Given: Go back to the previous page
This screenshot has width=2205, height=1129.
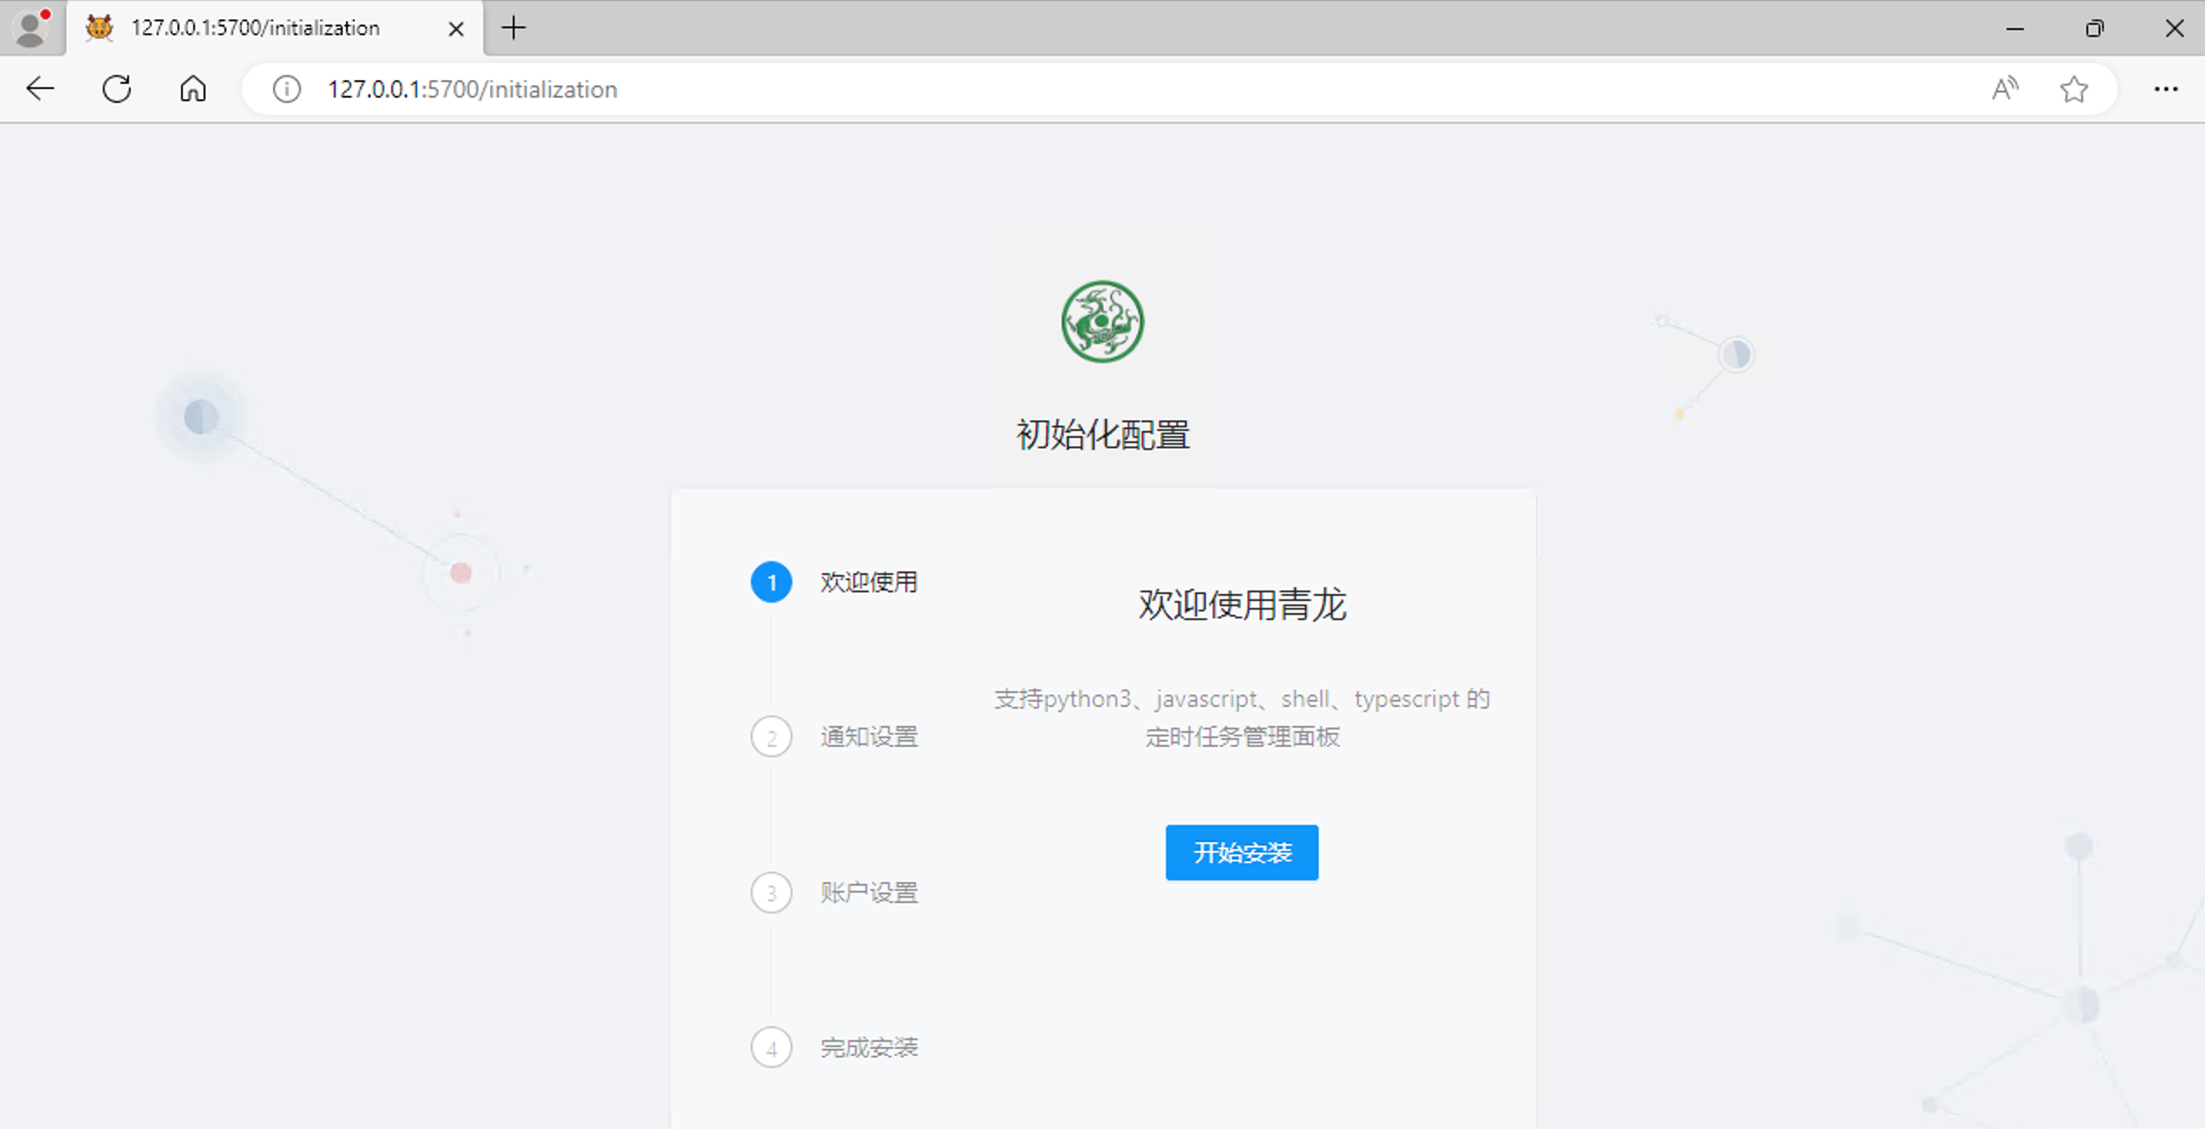Looking at the screenshot, I should pos(40,89).
